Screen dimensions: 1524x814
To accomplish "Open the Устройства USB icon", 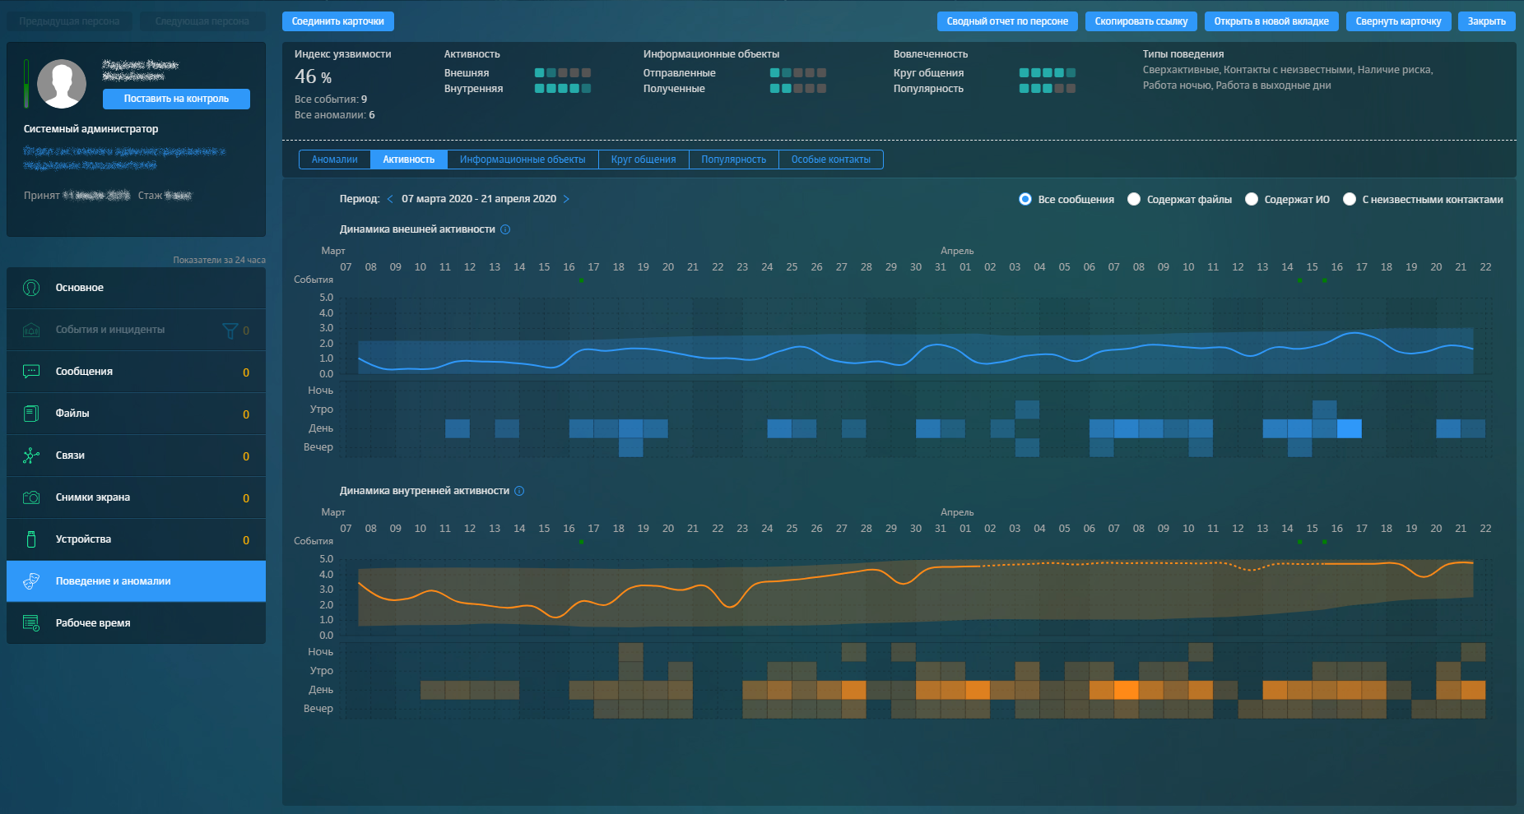I will coord(31,539).
